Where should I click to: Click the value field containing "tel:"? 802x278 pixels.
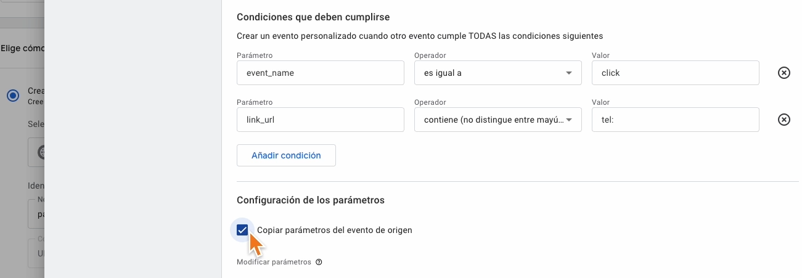[x=675, y=120]
